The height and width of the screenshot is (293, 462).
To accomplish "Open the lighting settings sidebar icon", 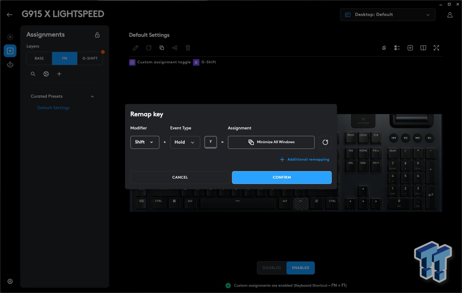I will click(x=10, y=37).
